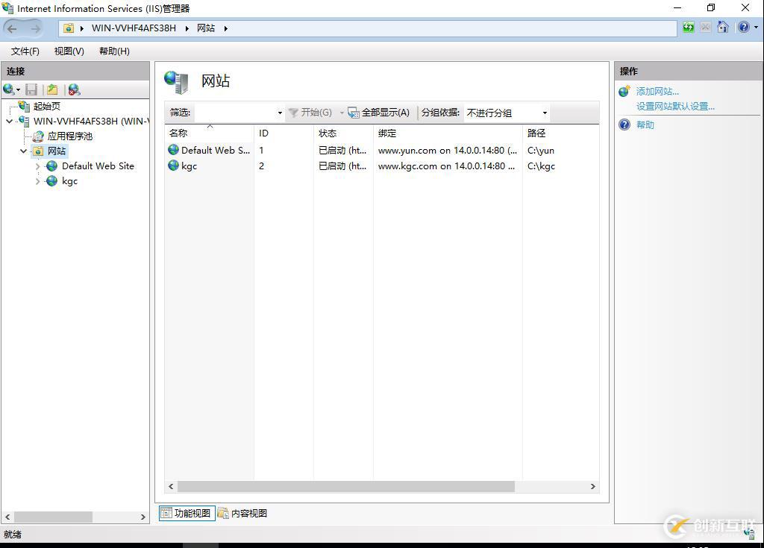Screen dimensions: 764x548
Task: Open the 开始(G) dropdown arrow
Action: point(342,113)
